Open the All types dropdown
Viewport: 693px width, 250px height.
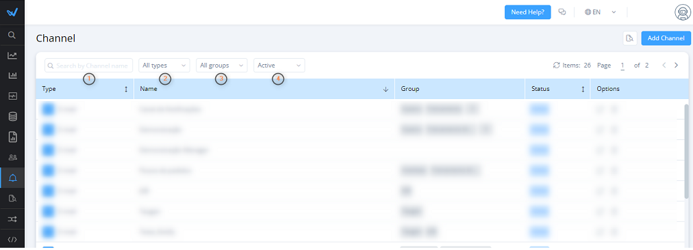[x=164, y=66]
